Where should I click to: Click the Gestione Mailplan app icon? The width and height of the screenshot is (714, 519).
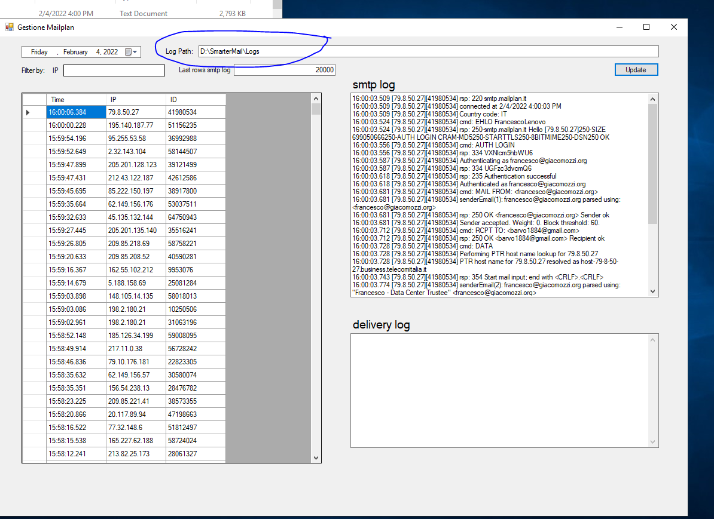[x=9, y=27]
